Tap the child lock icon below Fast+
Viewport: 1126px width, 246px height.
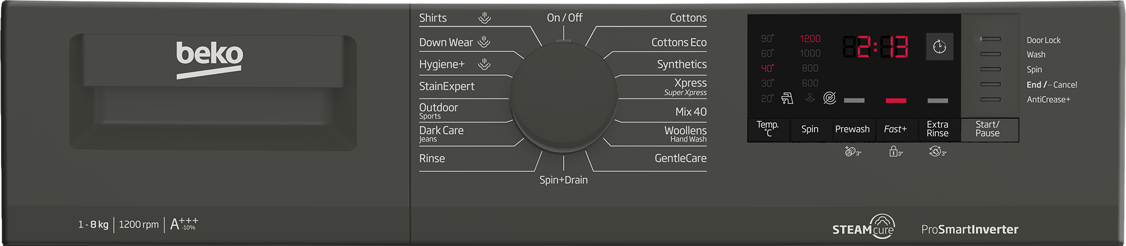pyautogui.click(x=896, y=151)
